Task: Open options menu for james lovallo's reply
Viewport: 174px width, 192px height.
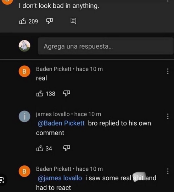Action: tap(168, 116)
